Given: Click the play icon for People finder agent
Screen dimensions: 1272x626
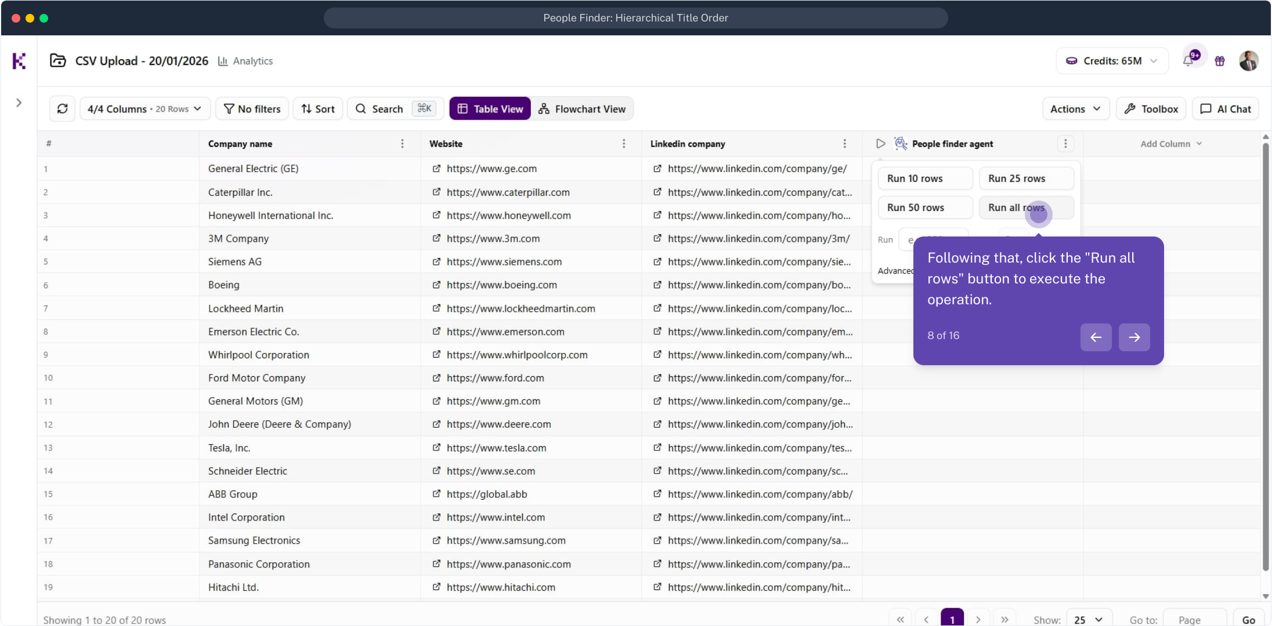Looking at the screenshot, I should pyautogui.click(x=881, y=144).
